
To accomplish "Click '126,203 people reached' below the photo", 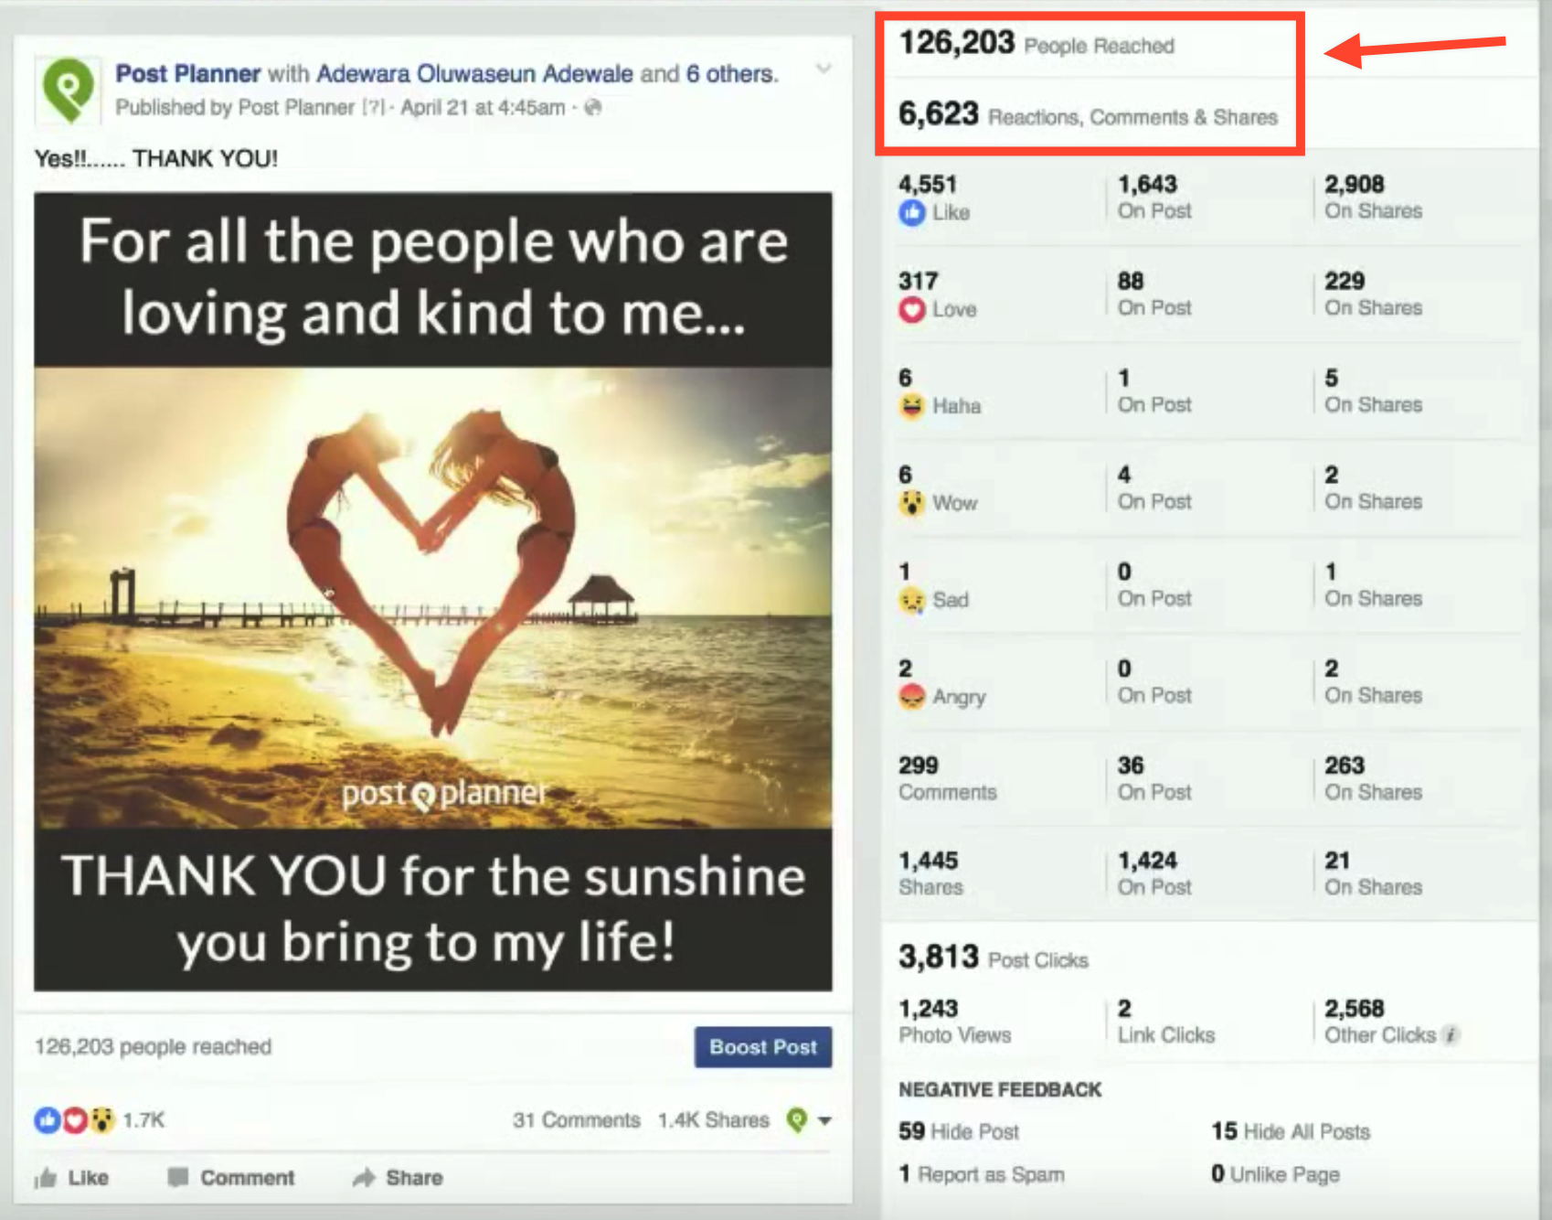I will click(x=153, y=1047).
